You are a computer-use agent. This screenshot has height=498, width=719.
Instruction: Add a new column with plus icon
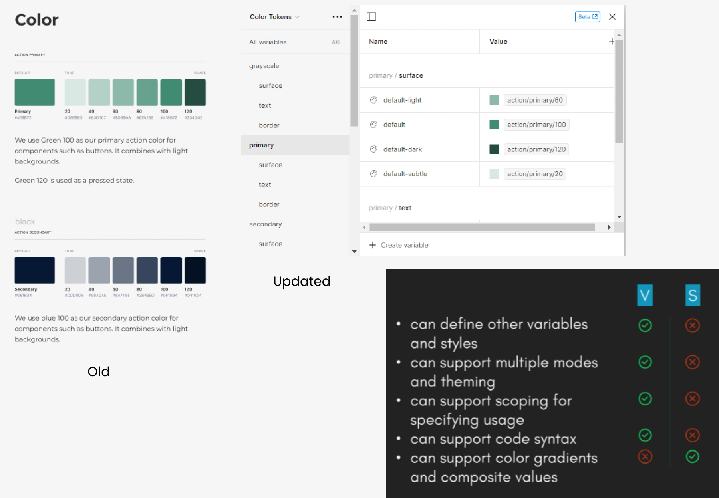(611, 42)
